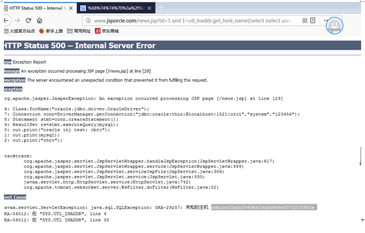Image resolution: width=365 pixels, height=233 pixels.
Task: Click the highlighted admin hash string
Action: click(264, 207)
